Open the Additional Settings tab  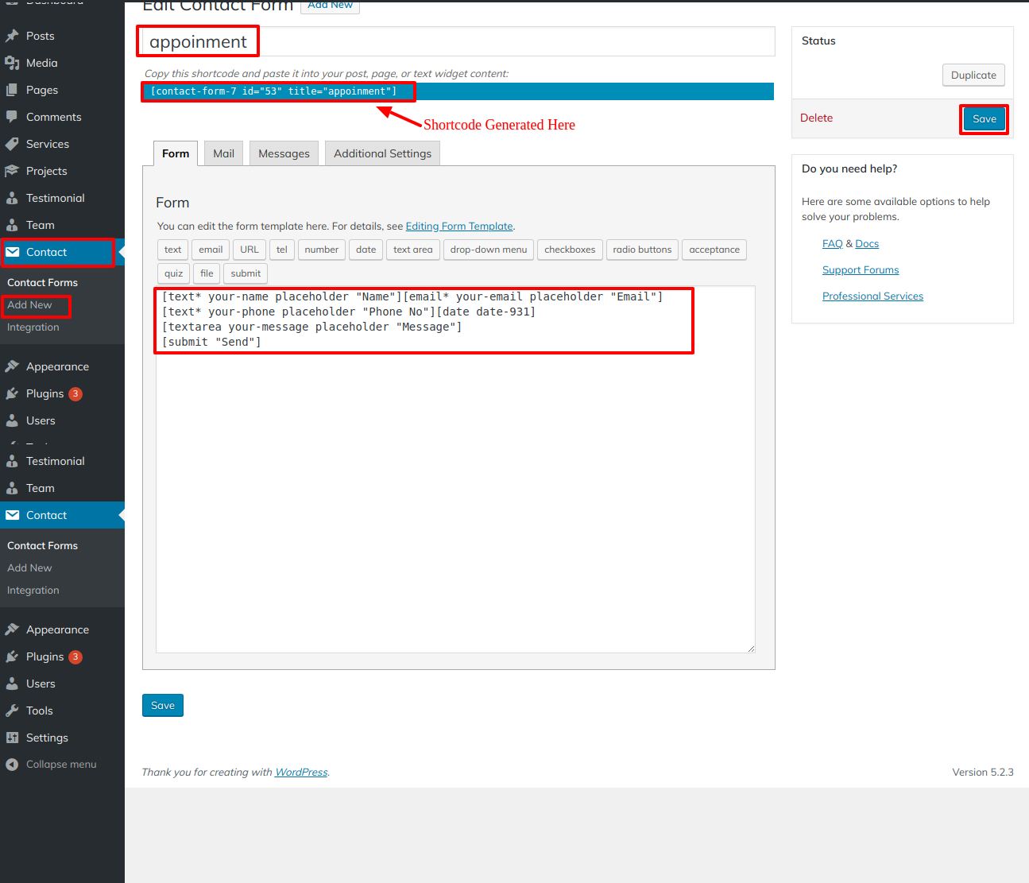[382, 153]
